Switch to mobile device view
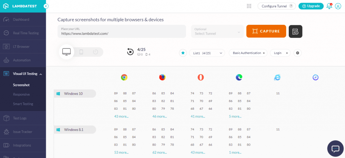The image size is (345, 158). (x=81, y=52)
